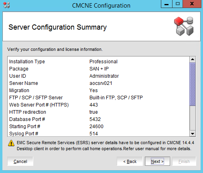Click the Next button
The image size is (203, 173).
[157, 161]
